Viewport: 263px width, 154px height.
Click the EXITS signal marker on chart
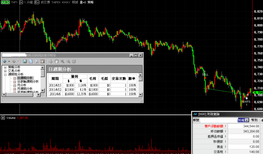pyautogui.click(x=247, y=101)
